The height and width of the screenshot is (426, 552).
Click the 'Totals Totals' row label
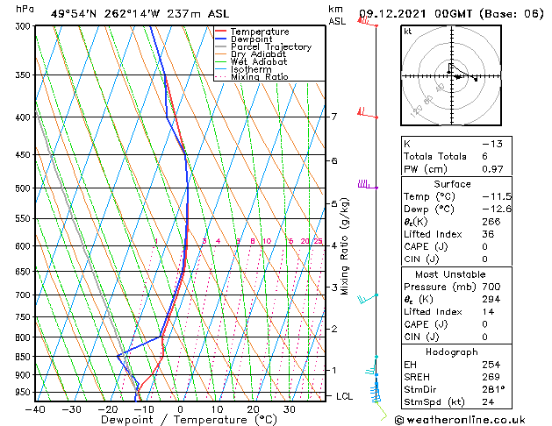tap(434, 156)
